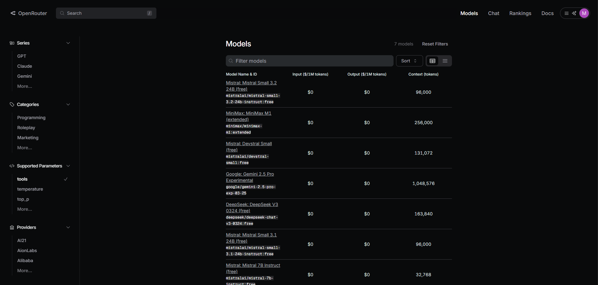598x285 pixels.
Task: Click model ID deepseek/deepseek-chat-v3-0324:free
Action: (252, 220)
